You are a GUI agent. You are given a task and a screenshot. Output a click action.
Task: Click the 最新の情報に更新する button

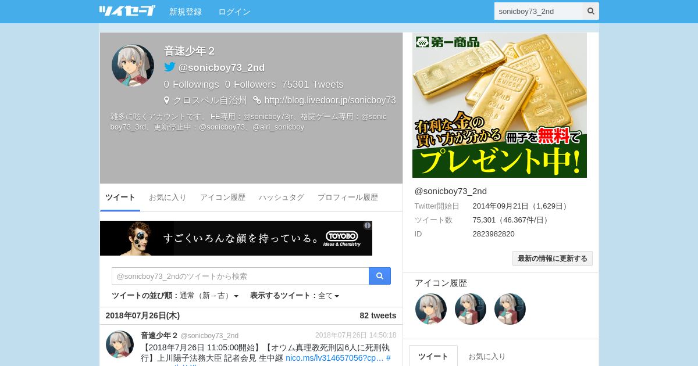click(x=553, y=259)
